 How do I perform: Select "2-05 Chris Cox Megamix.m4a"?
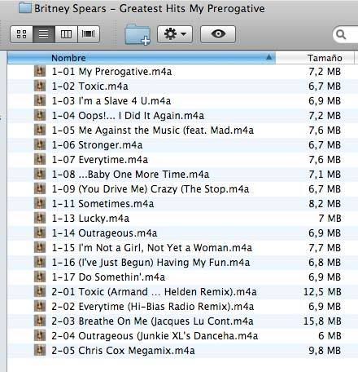(x=123, y=351)
